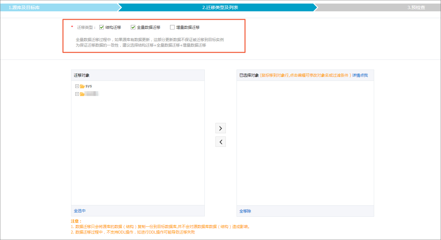441x240 pixels.
Task: Click 全移除 to remove all objects
Action: point(245,211)
